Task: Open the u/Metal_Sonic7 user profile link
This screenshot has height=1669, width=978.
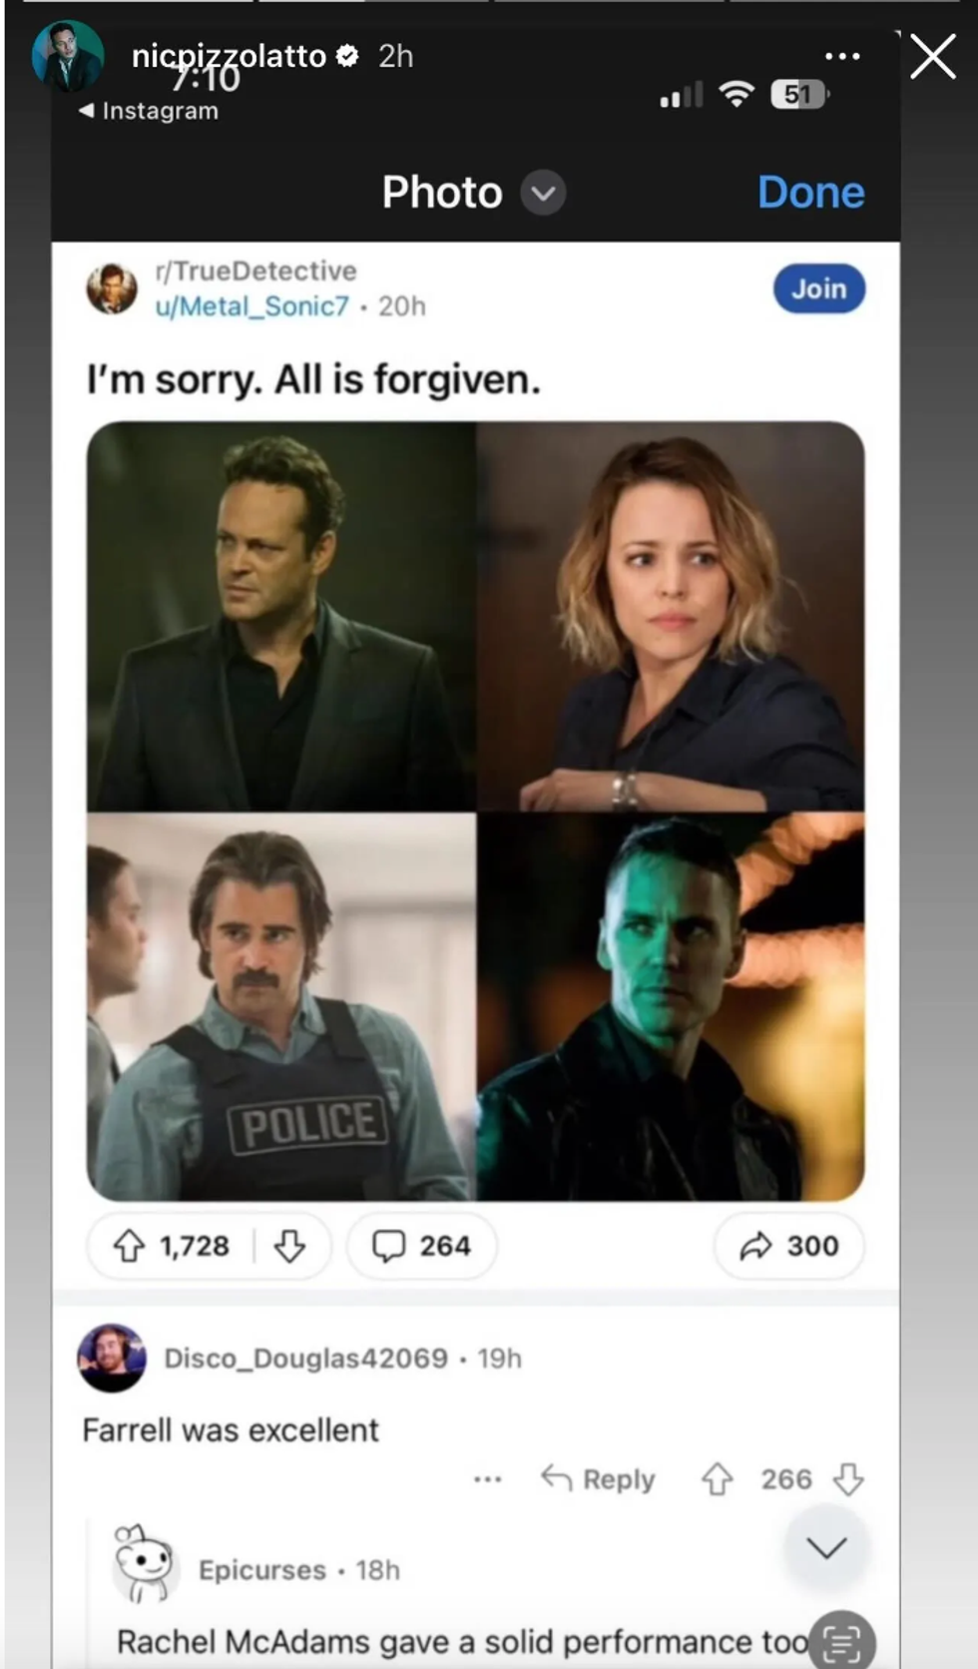Action: (x=251, y=305)
